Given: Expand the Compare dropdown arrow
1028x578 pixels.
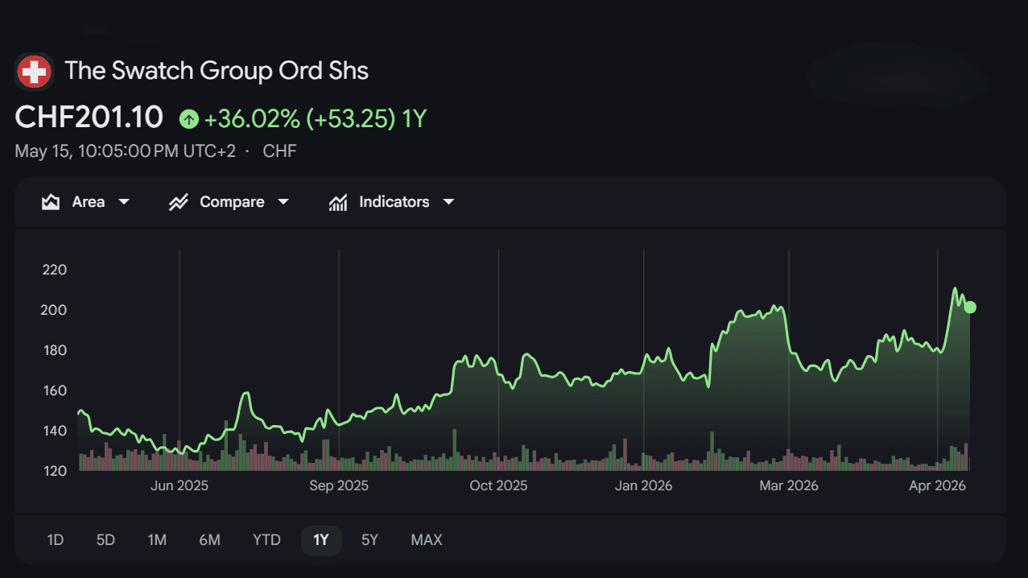Looking at the screenshot, I should click(x=283, y=202).
